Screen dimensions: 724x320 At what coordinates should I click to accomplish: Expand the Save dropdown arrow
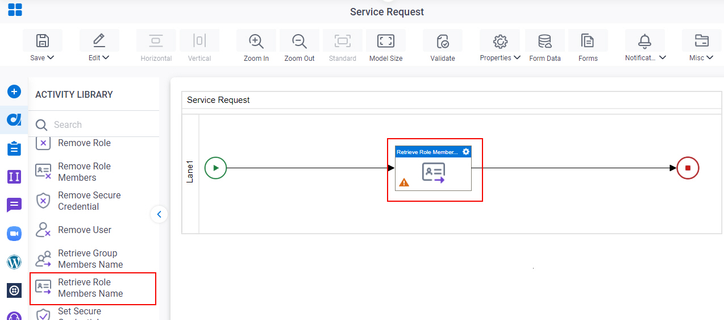coord(51,57)
